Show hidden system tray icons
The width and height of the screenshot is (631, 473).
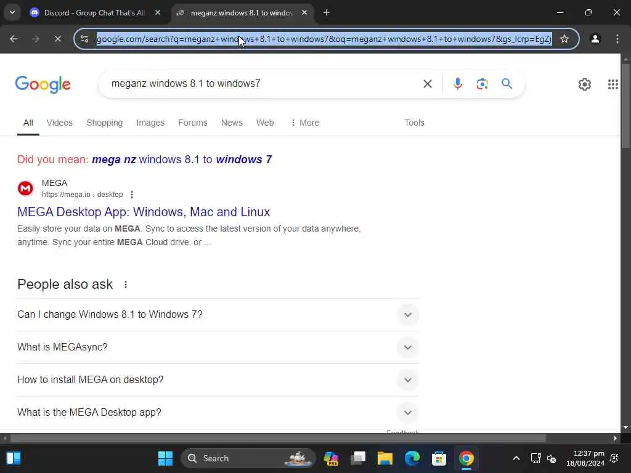point(516,458)
